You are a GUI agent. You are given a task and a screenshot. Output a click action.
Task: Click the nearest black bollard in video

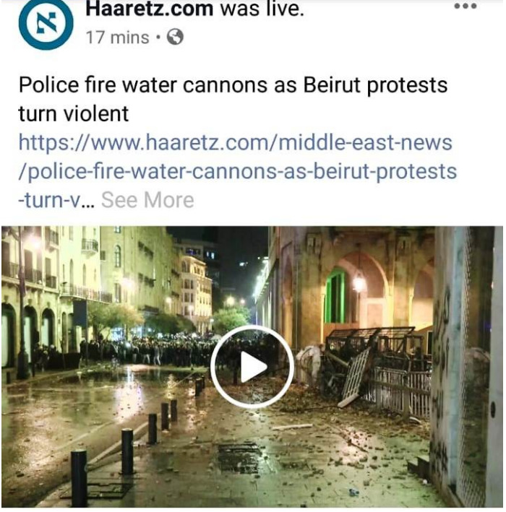click(79, 478)
